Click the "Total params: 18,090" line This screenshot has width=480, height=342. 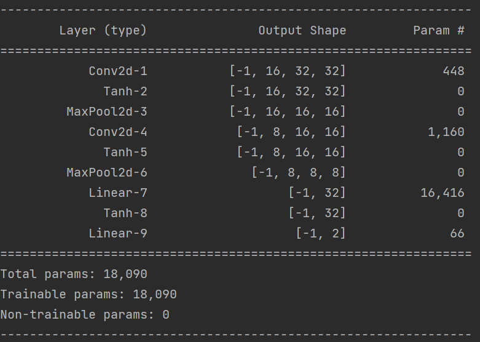(x=74, y=274)
